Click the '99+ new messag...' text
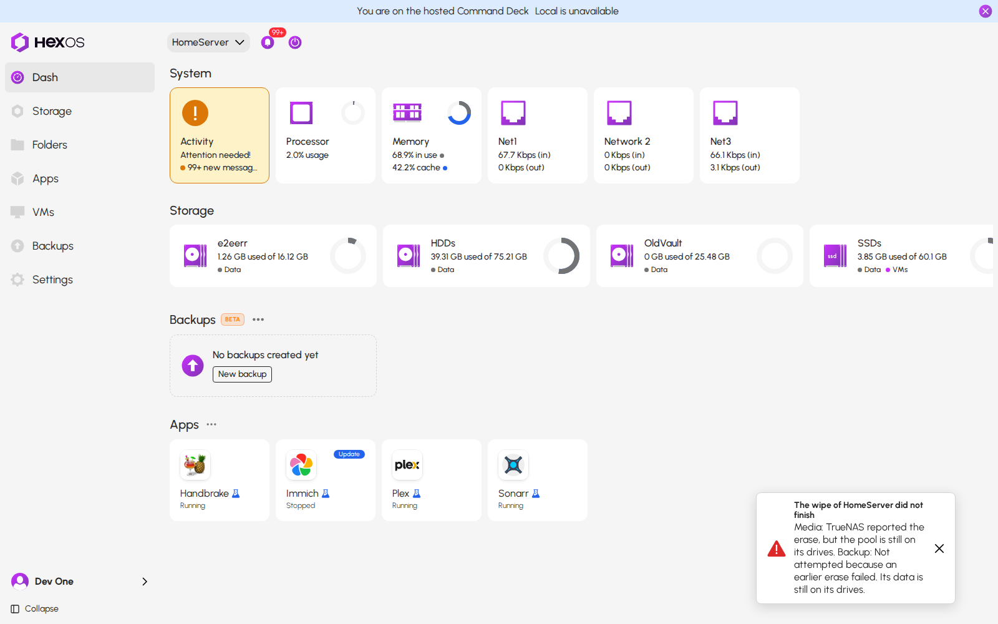The width and height of the screenshot is (998, 624). [x=222, y=168]
